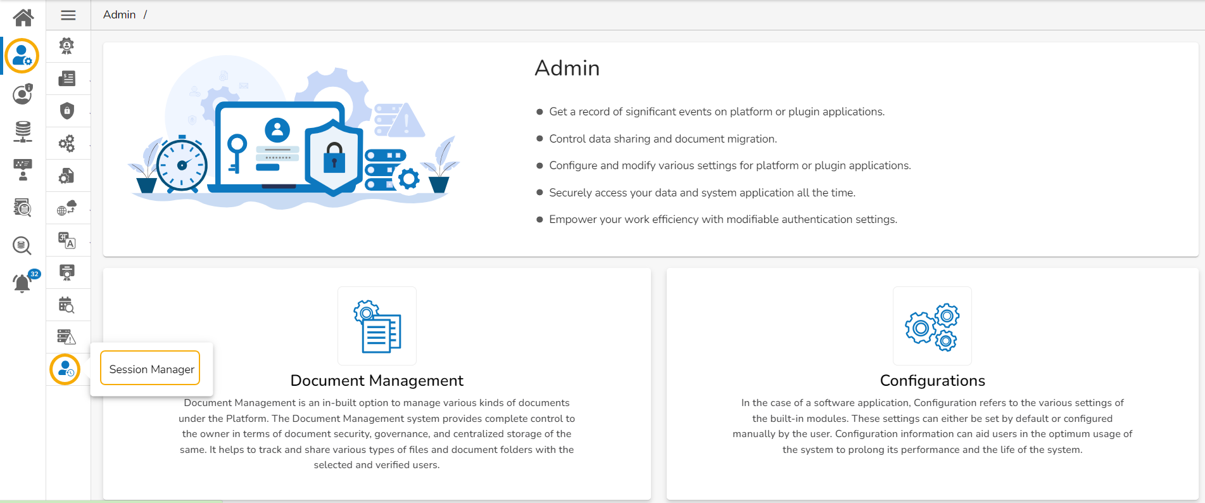Open the Document Management card icon
Viewport: 1205px width, 503px height.
tap(377, 326)
